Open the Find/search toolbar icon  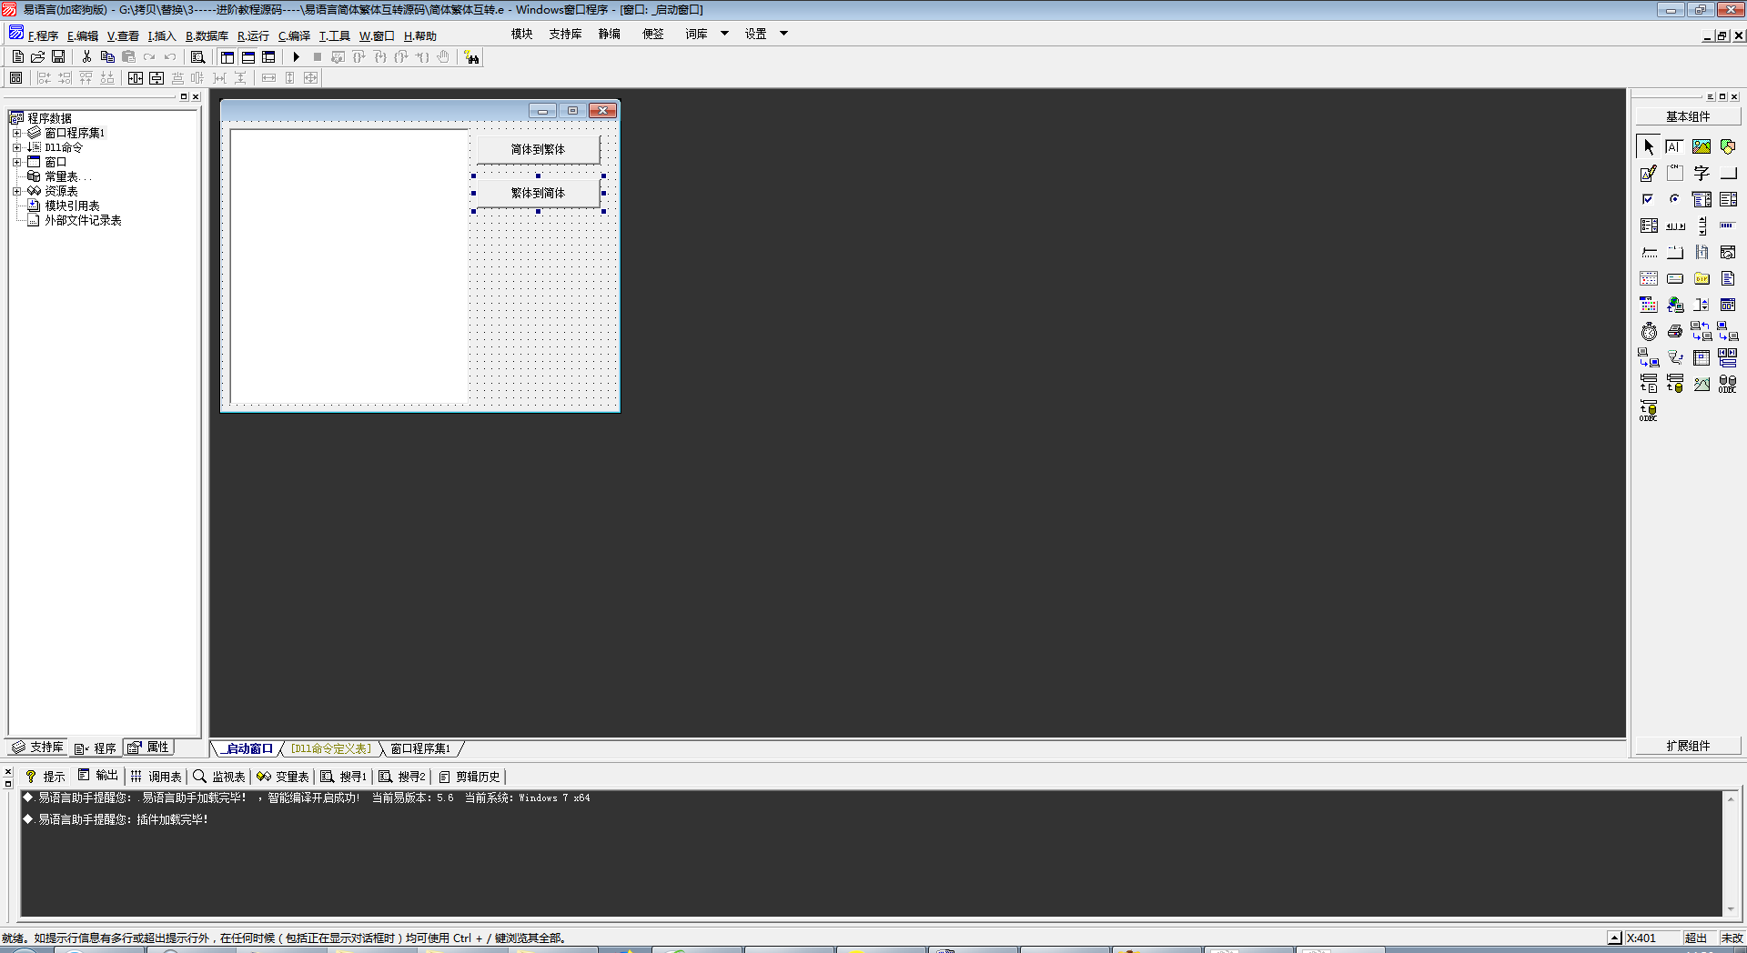tap(197, 56)
